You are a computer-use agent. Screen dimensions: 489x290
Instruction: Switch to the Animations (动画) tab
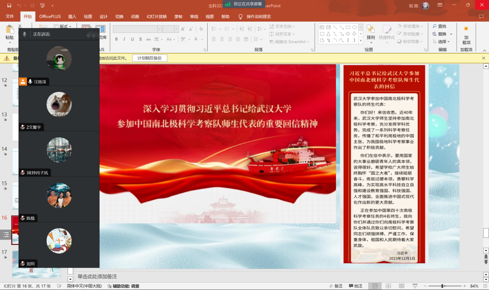[x=135, y=17]
